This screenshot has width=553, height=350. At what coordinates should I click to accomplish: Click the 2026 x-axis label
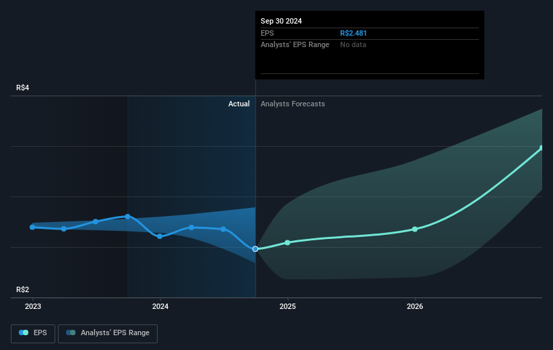pos(415,306)
